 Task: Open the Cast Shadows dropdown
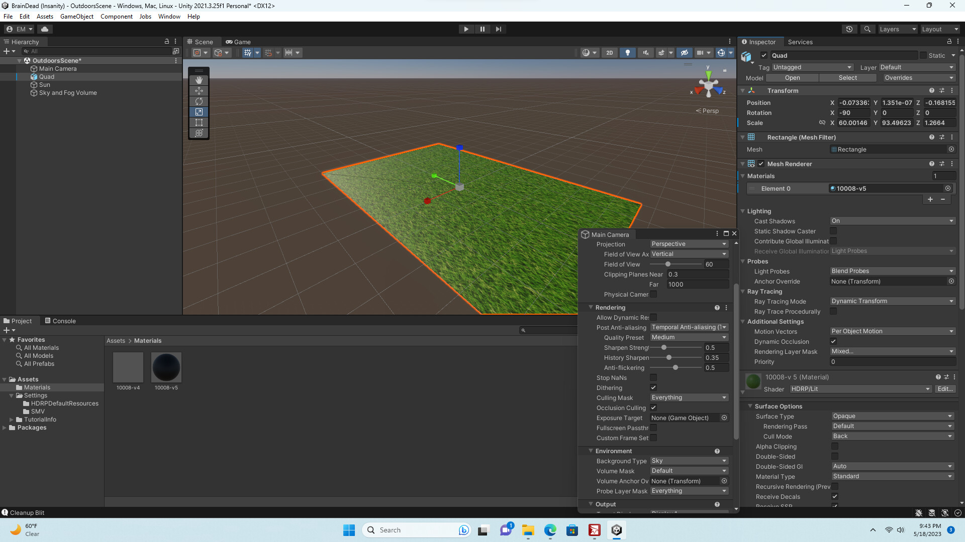click(892, 221)
